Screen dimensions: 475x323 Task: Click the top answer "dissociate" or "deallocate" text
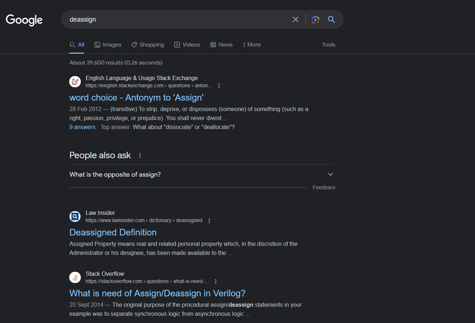184,127
